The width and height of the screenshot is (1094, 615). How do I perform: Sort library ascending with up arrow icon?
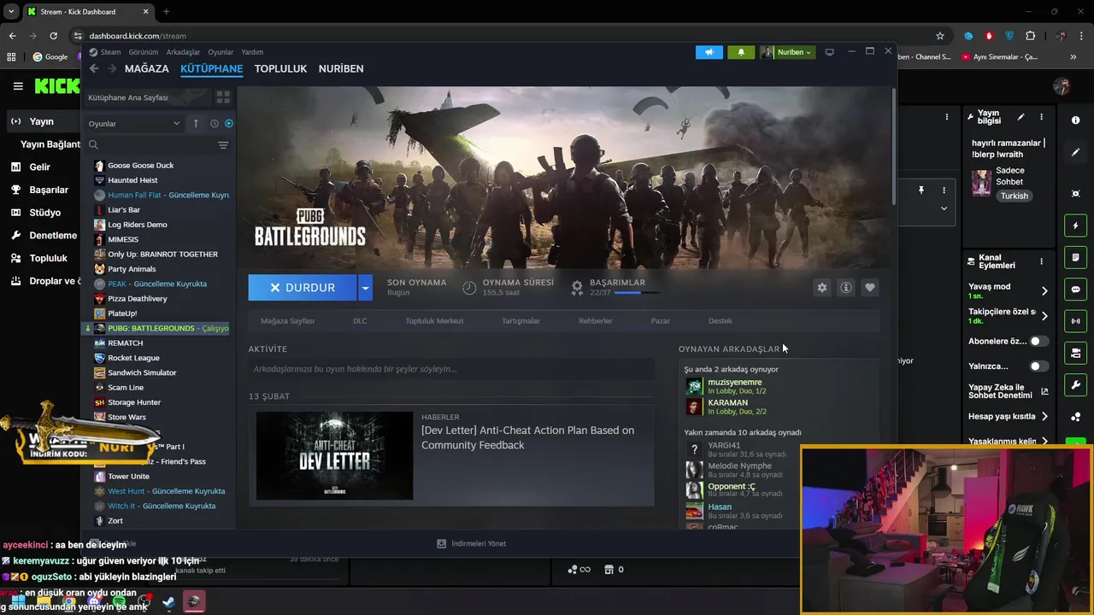(196, 123)
